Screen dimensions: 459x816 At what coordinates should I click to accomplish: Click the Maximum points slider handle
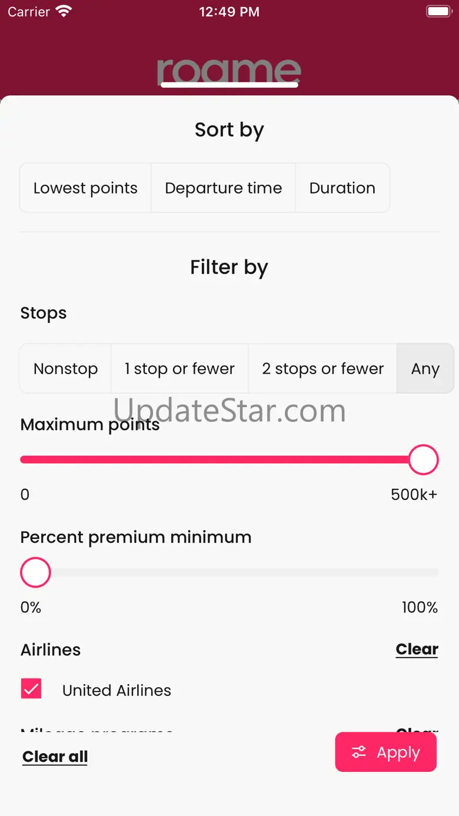[x=423, y=459]
